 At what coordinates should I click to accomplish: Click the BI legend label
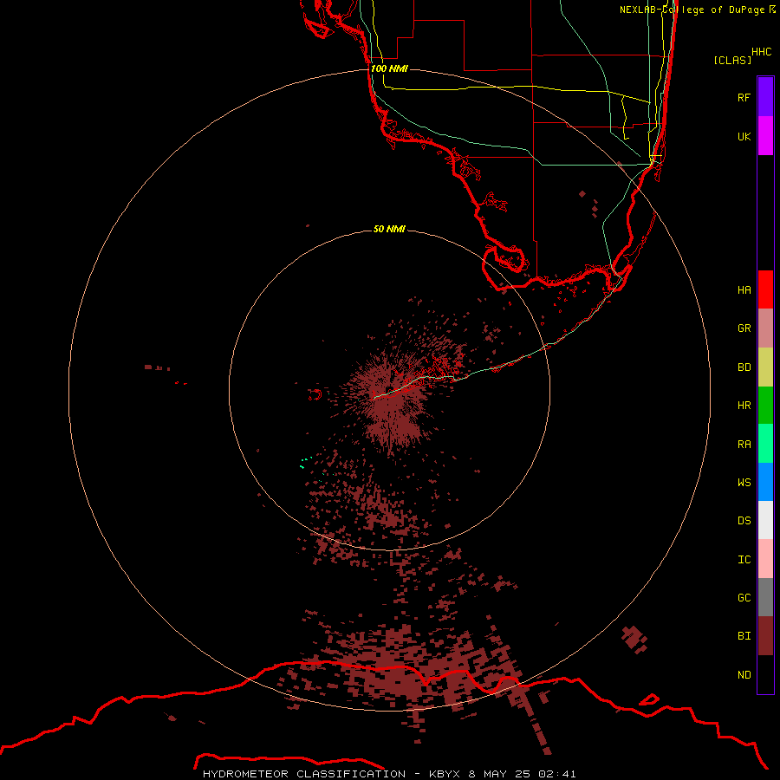point(744,636)
